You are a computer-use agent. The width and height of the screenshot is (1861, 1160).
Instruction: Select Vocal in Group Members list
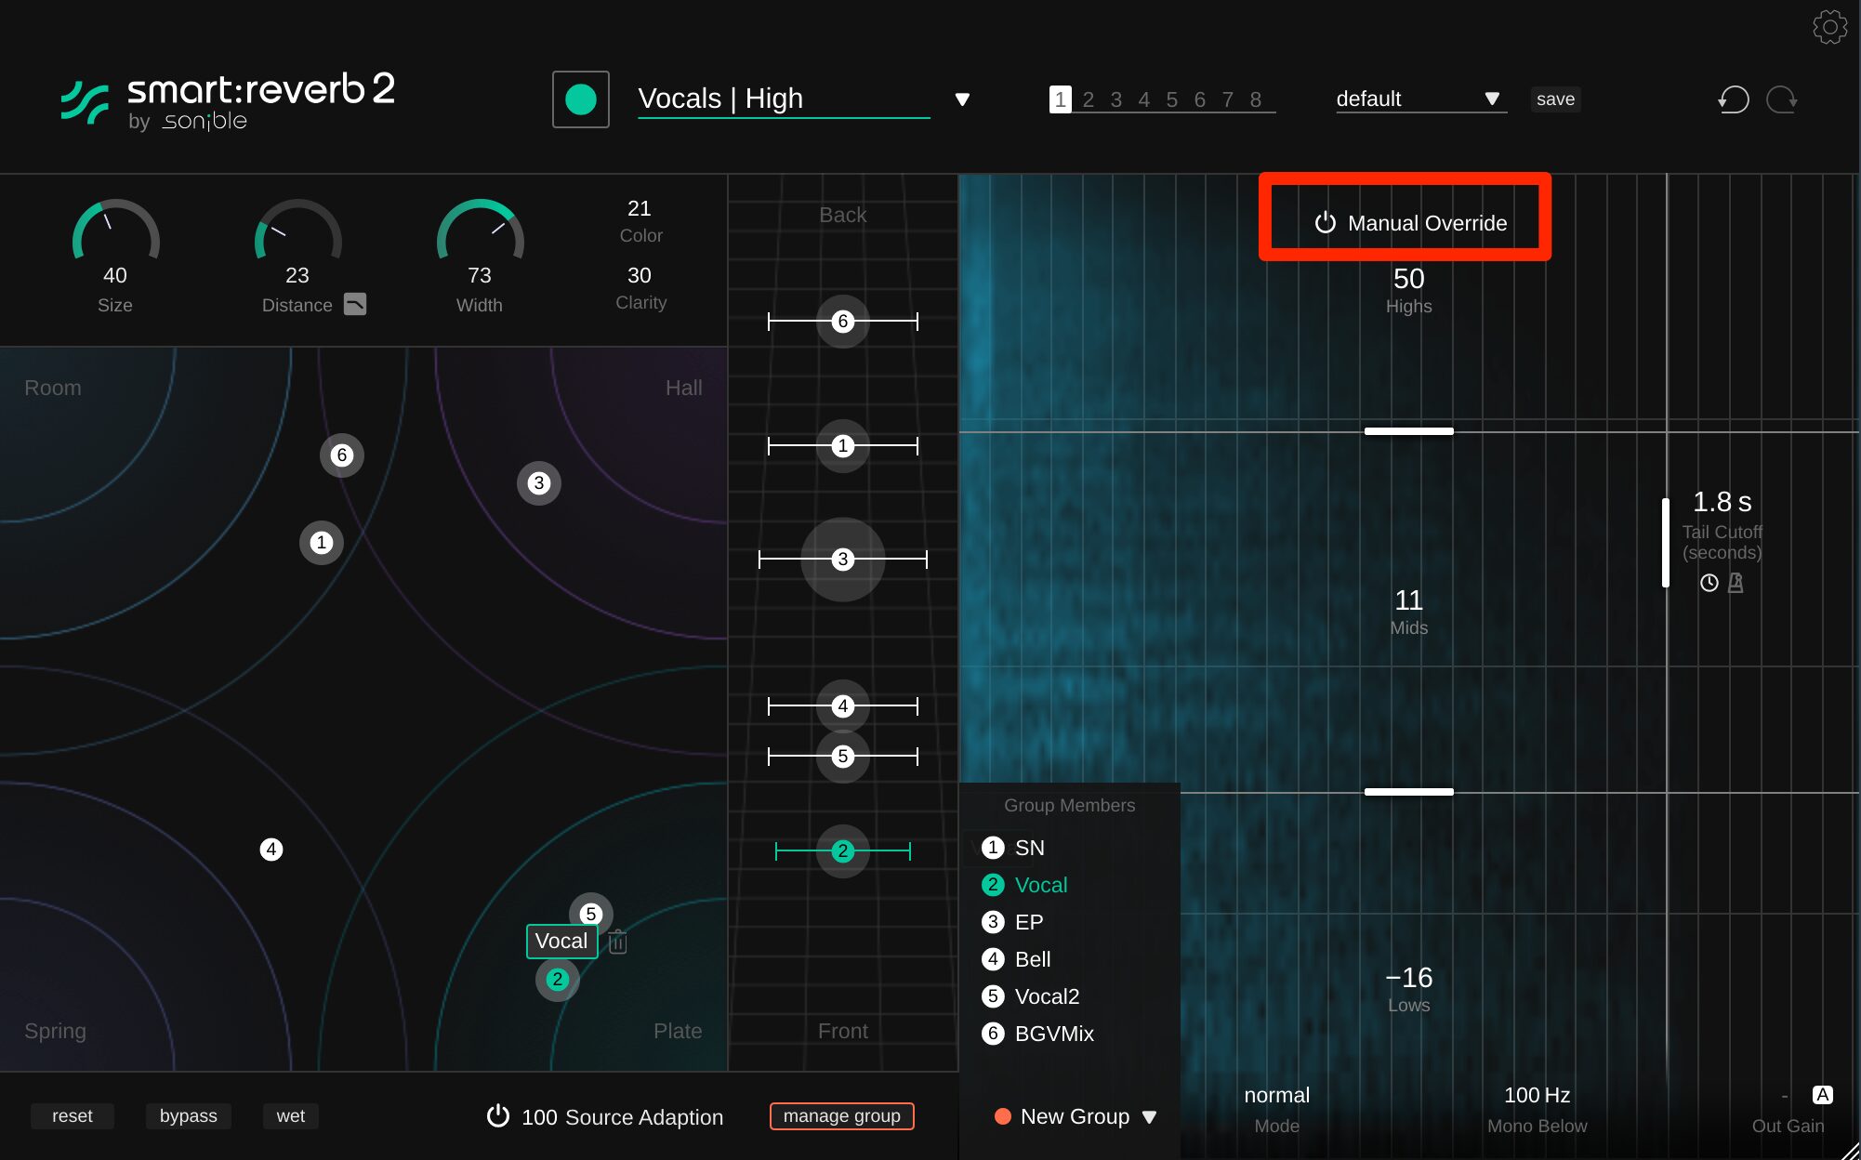(x=1025, y=885)
